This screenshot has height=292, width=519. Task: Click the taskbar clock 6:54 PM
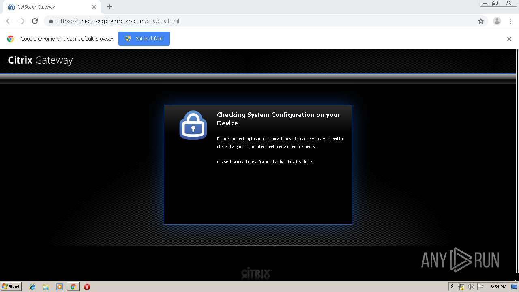point(498,287)
